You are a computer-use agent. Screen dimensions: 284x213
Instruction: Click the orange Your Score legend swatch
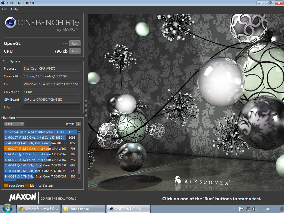pos(6,186)
